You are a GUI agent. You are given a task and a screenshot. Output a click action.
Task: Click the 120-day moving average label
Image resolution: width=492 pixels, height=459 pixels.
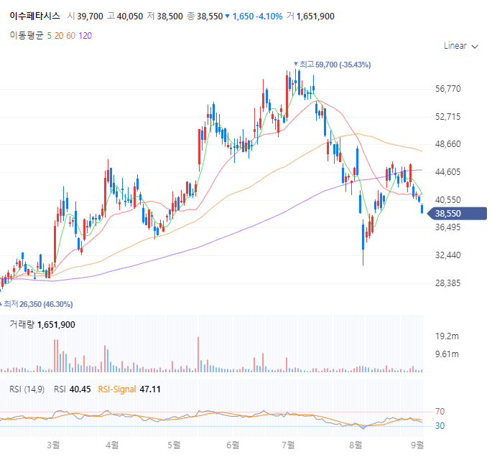pyautogui.click(x=85, y=36)
